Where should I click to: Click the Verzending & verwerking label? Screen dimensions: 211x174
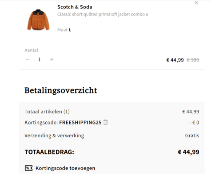point(54,135)
